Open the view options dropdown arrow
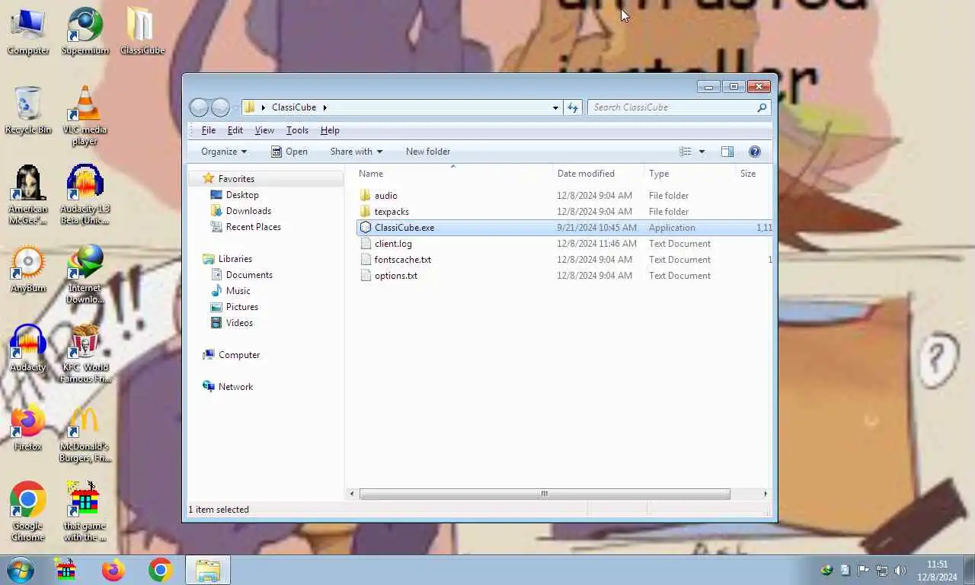Screen dimensions: 975x585 (702, 152)
